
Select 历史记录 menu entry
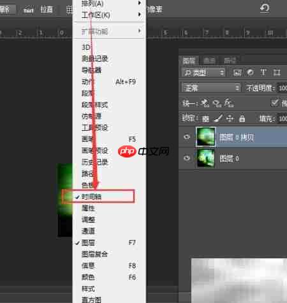coord(109,162)
